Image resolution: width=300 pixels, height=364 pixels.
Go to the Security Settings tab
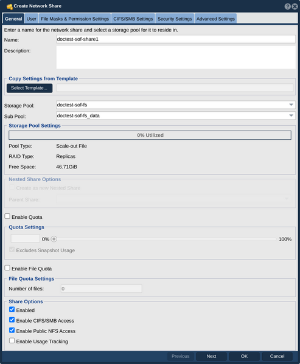coord(175,19)
